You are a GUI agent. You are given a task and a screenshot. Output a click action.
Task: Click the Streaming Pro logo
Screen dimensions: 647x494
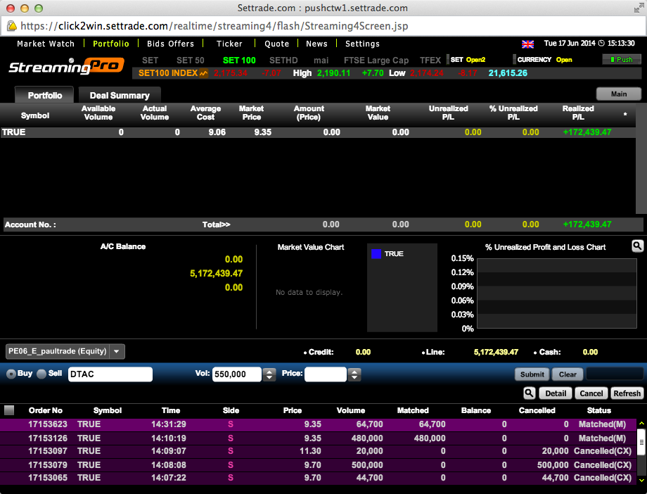66,66
